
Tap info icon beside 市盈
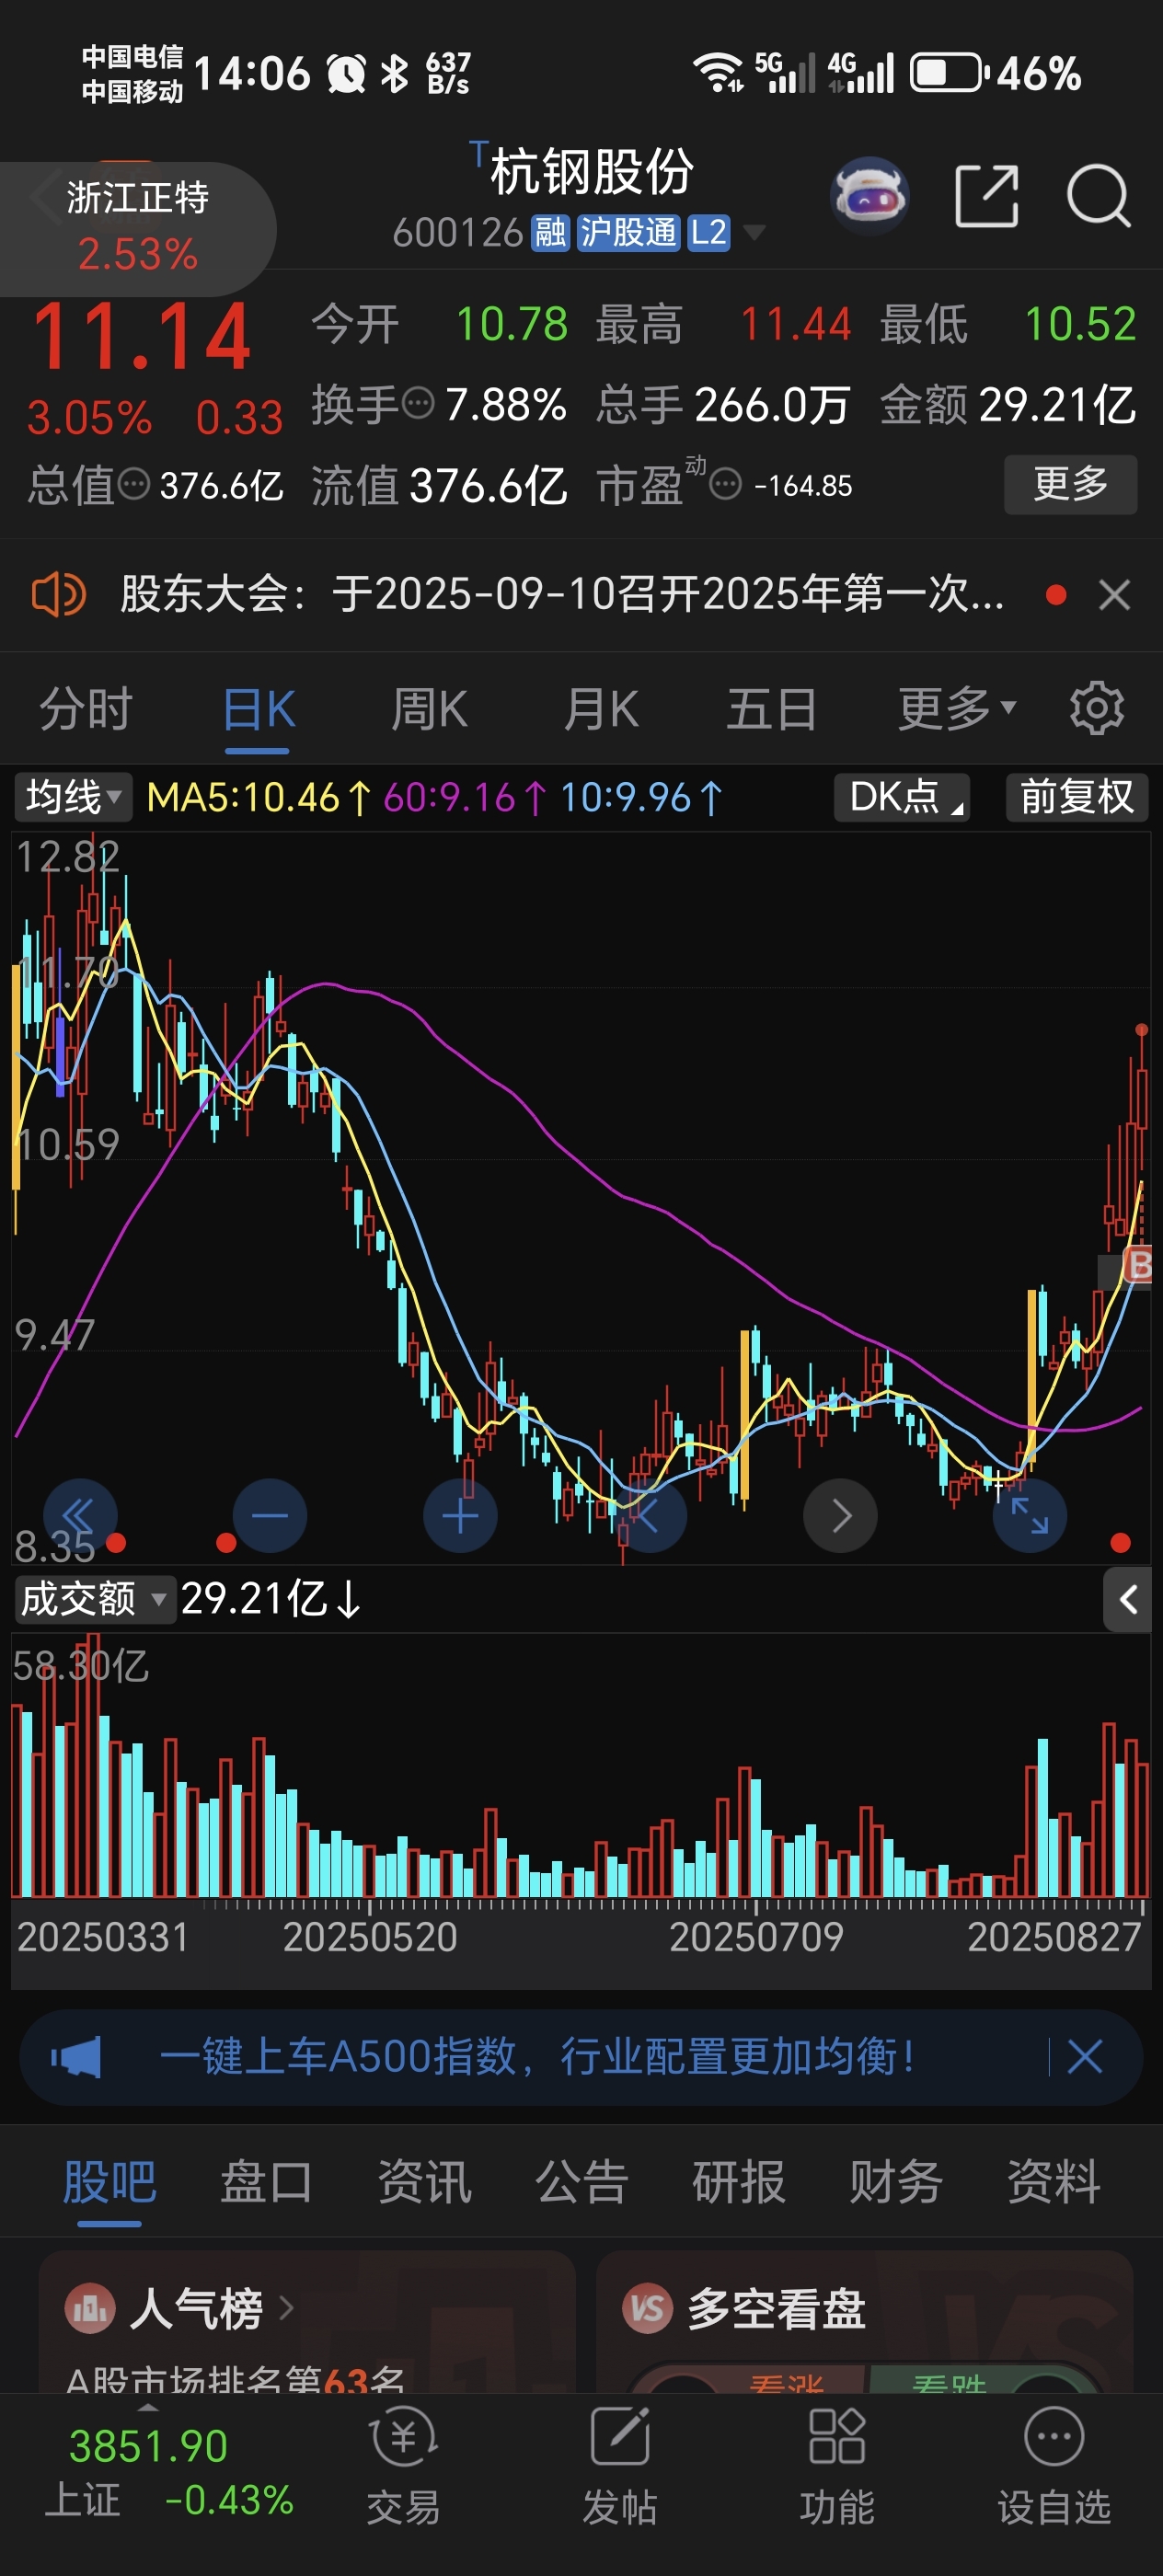pos(726,485)
